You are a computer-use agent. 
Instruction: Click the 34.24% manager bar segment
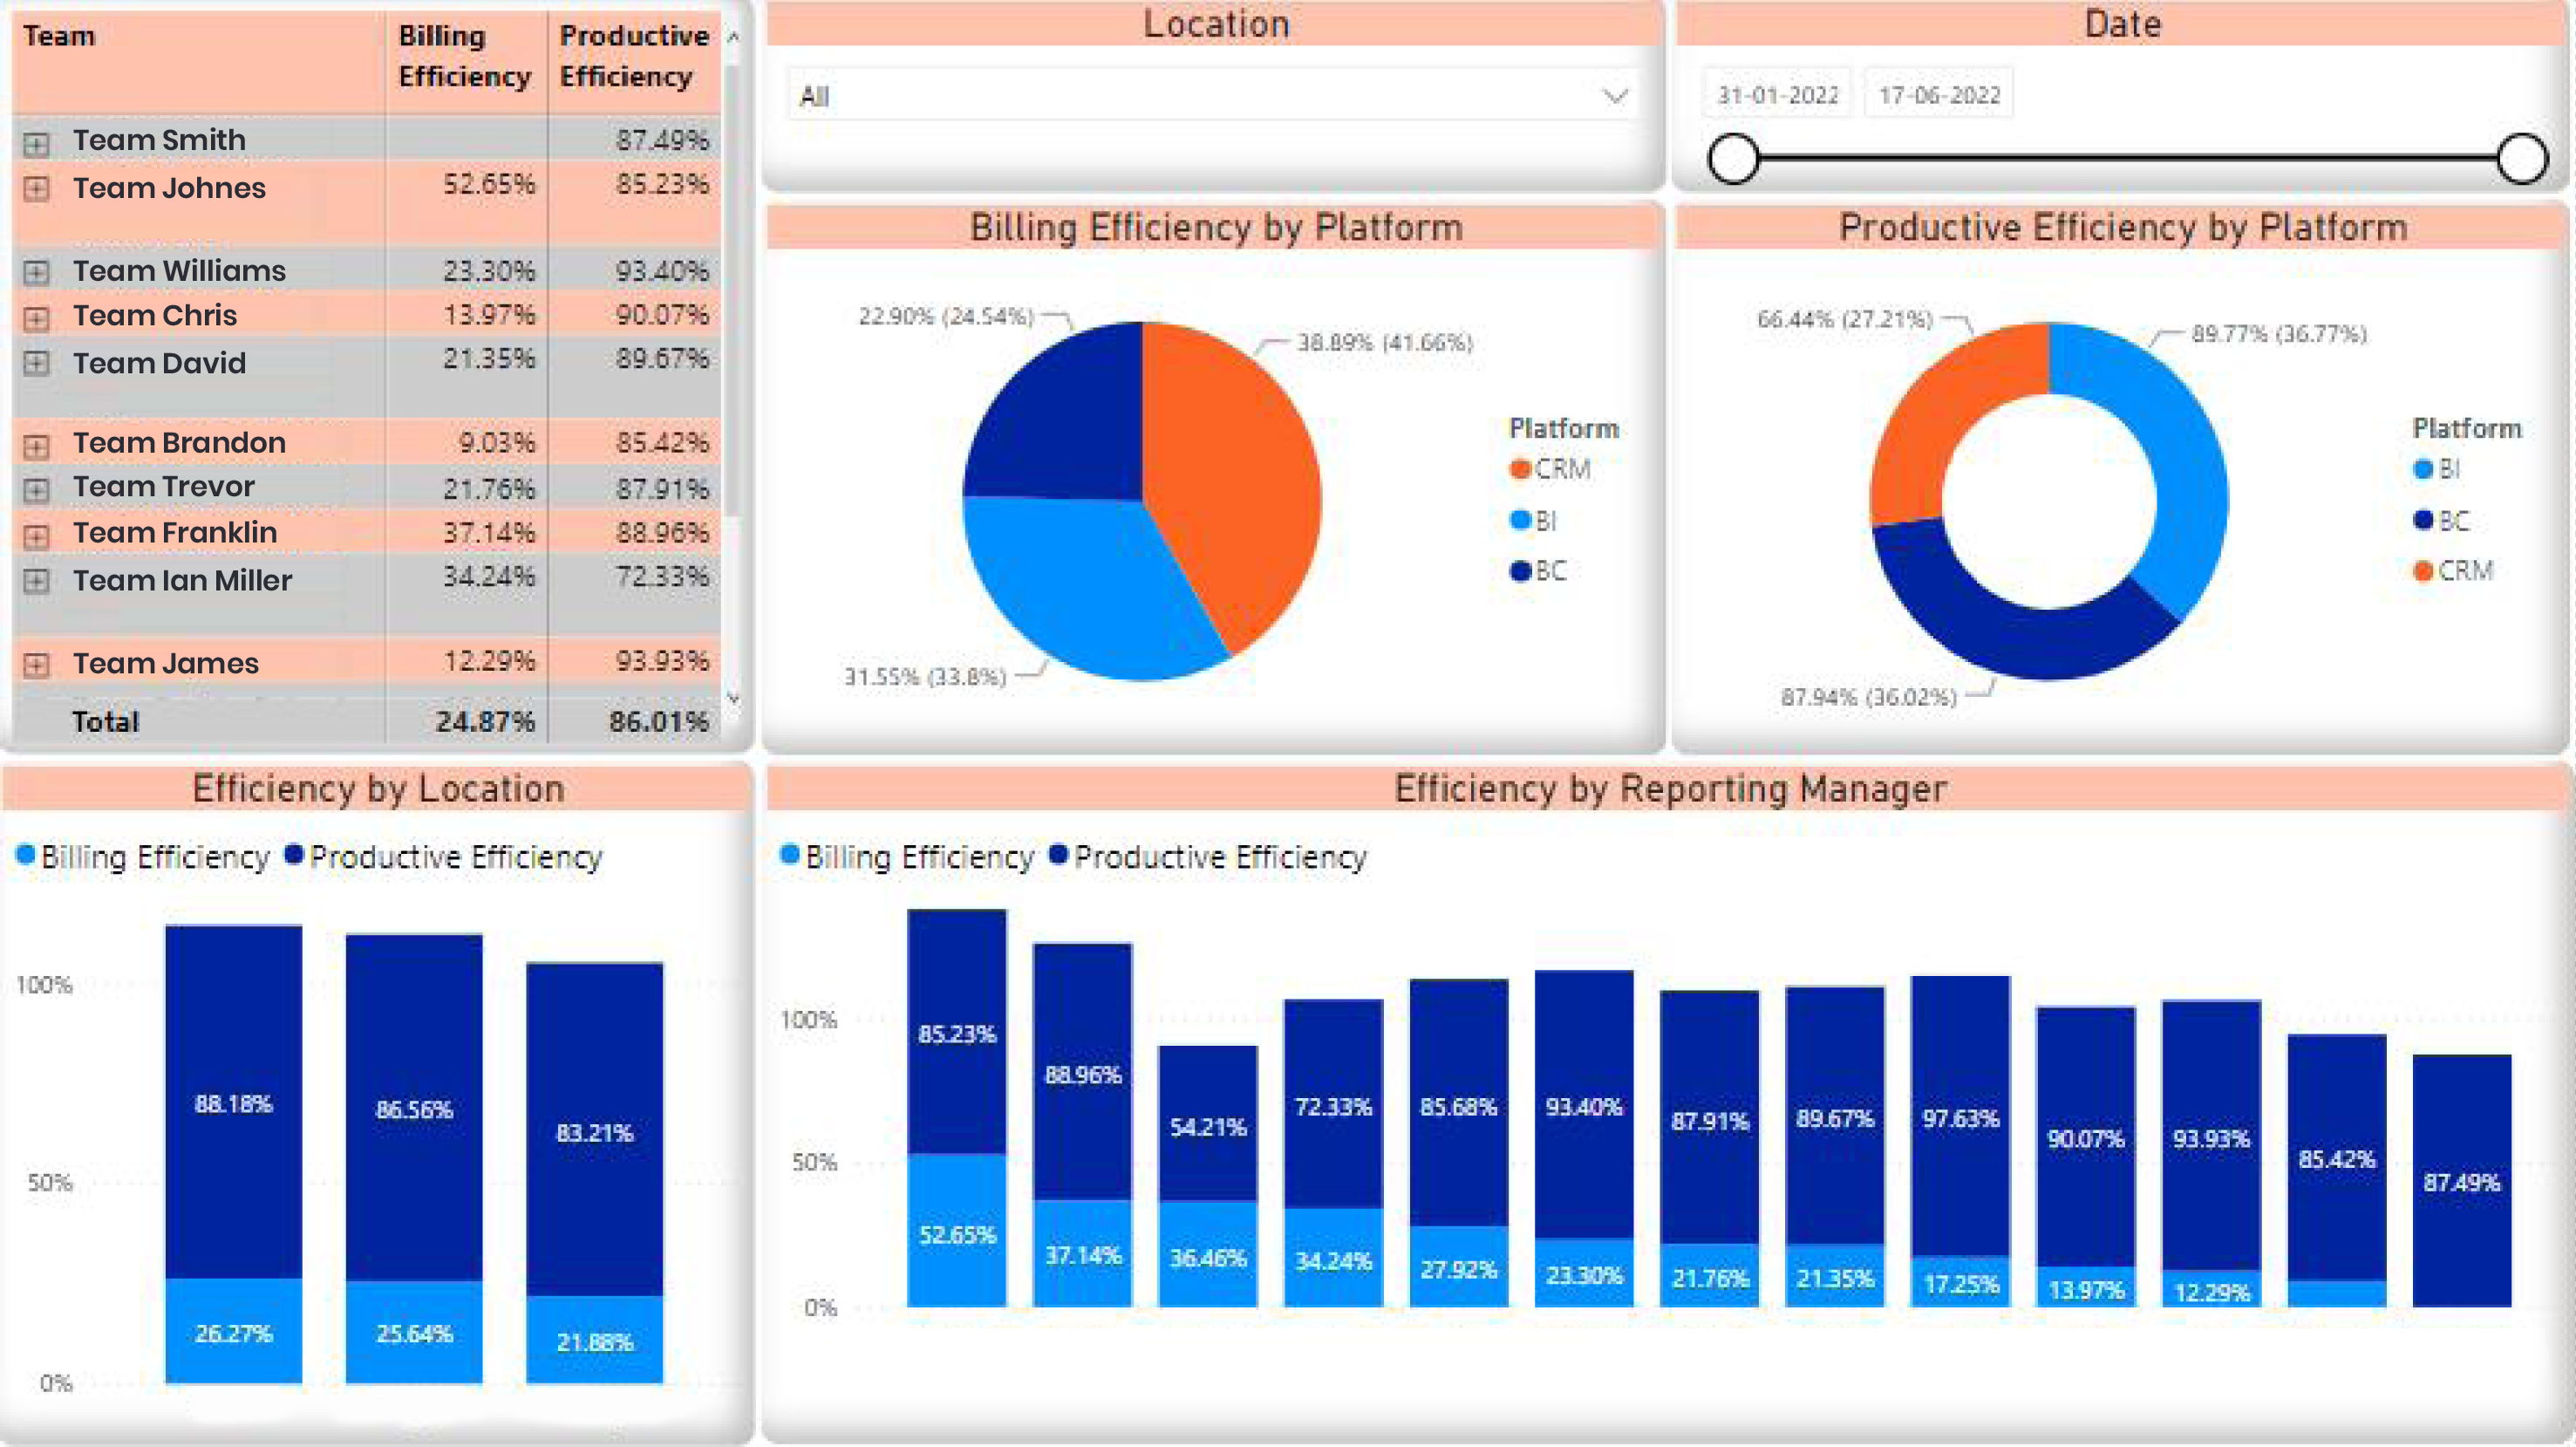(x=1333, y=1258)
